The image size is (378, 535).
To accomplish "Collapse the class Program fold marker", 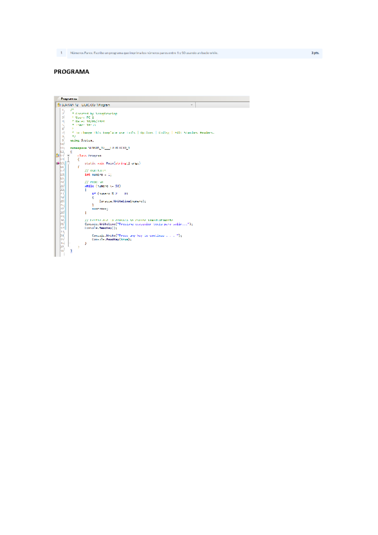I will 68,156.
